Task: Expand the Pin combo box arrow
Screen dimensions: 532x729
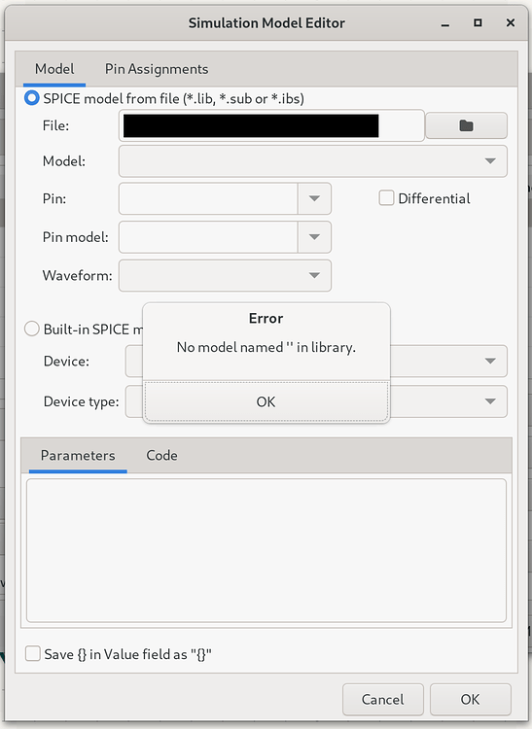Action: 314,198
